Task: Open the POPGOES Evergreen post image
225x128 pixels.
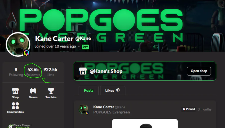Action: (145, 123)
